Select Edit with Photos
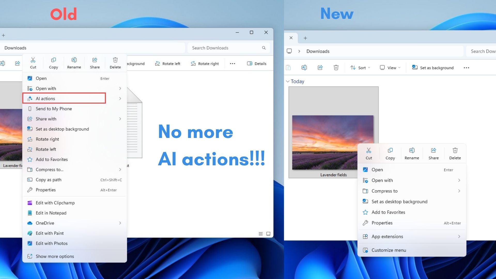Viewport: 496px width, 279px height. (x=75, y=243)
